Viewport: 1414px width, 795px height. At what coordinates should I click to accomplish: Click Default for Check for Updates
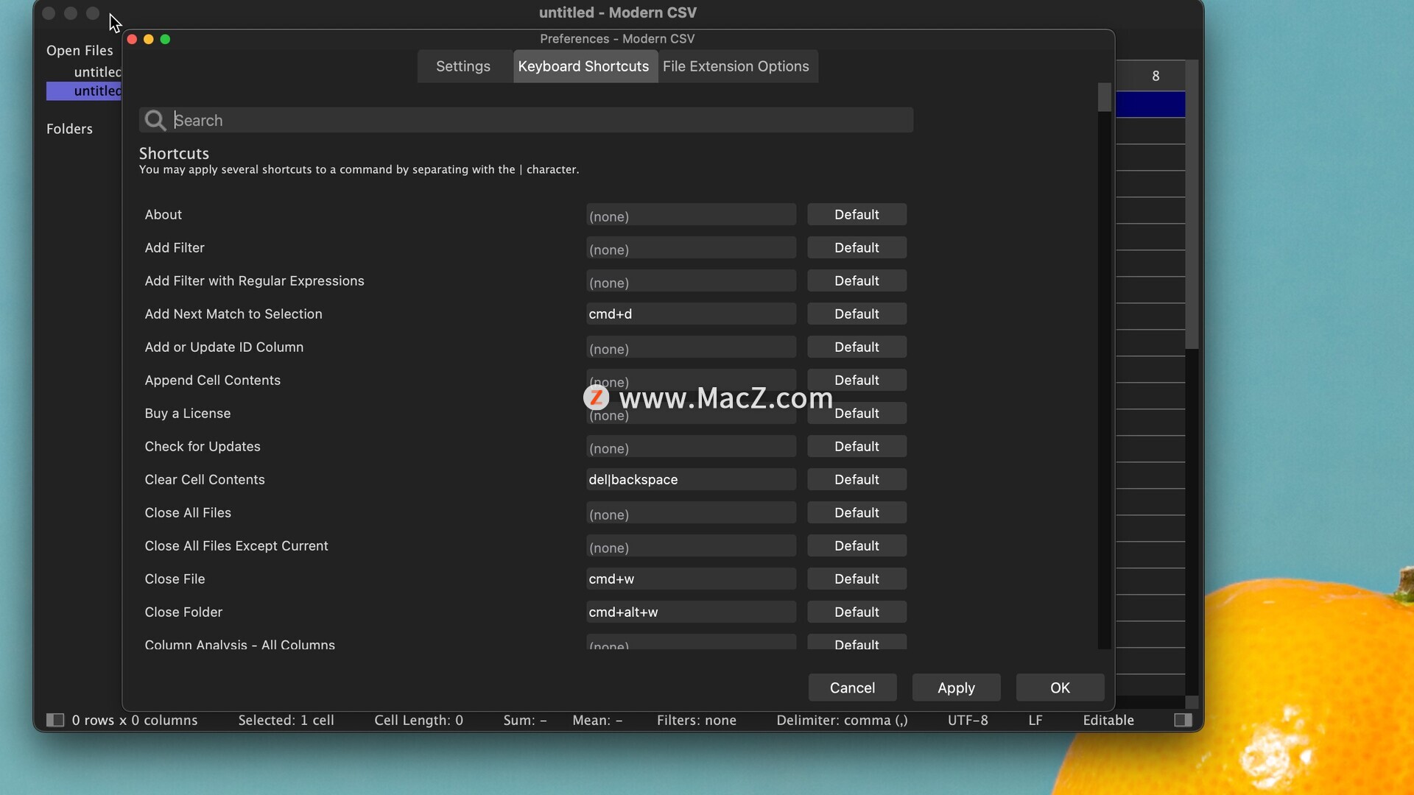[x=857, y=447]
